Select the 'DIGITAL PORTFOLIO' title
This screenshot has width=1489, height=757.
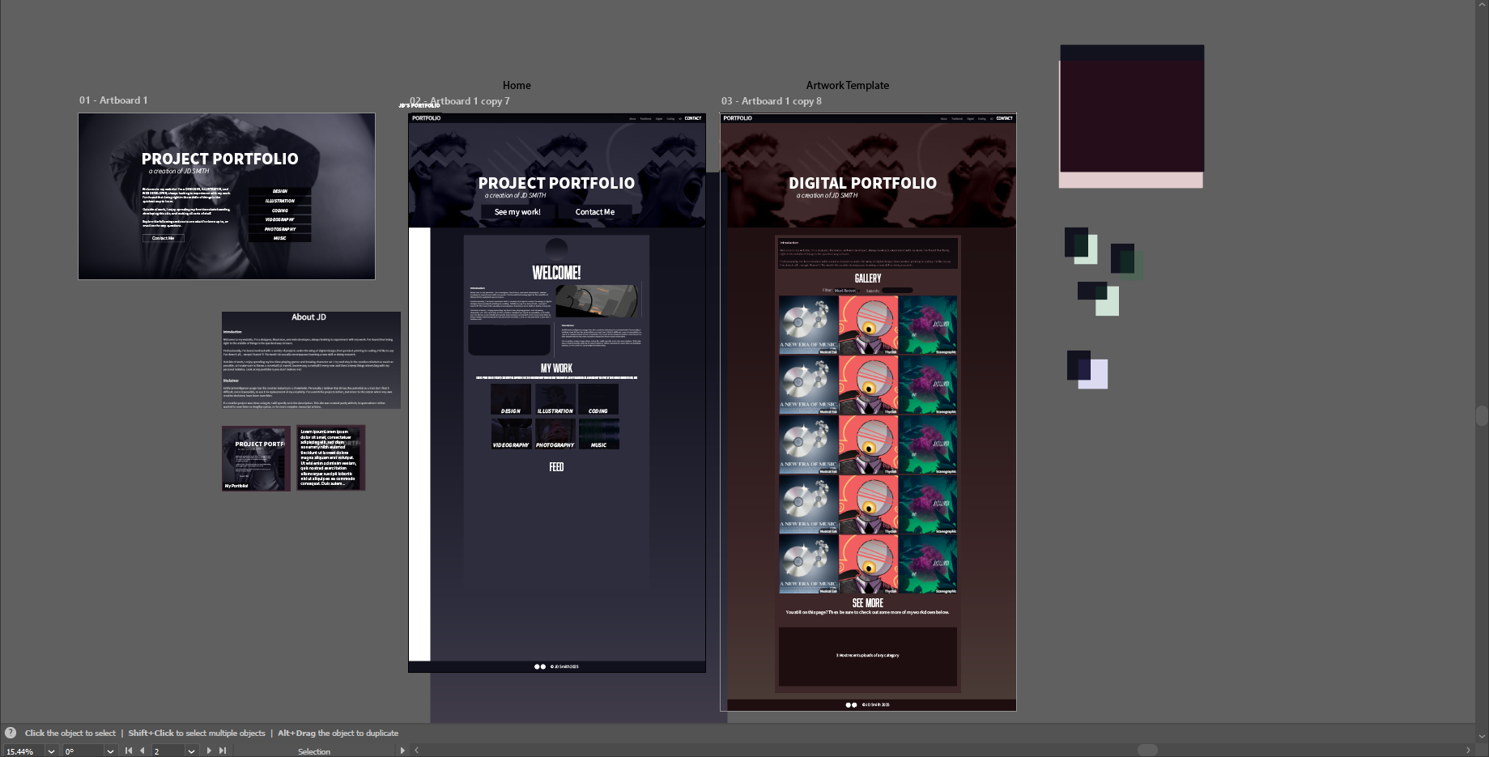[862, 184]
